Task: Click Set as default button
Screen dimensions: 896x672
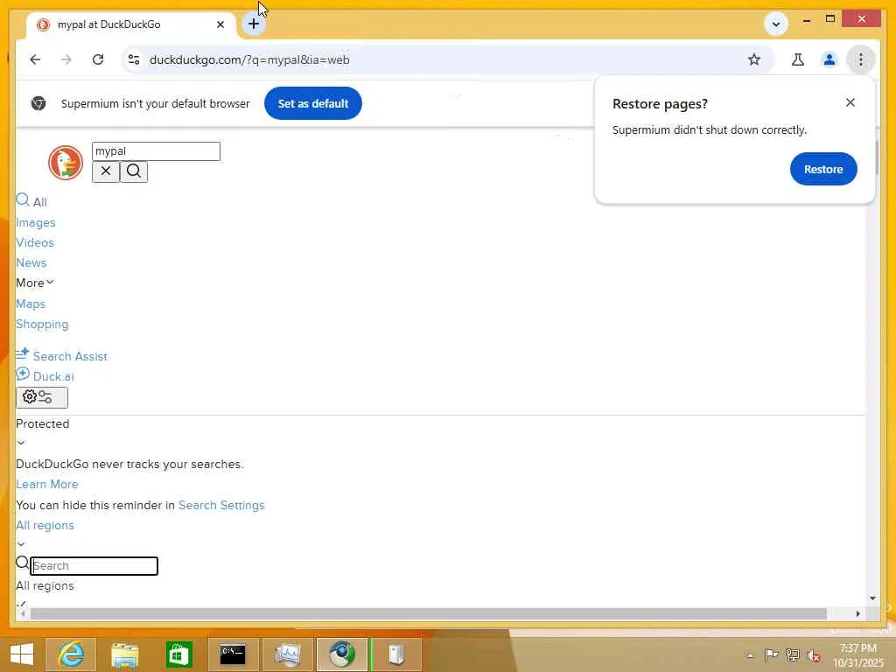Action: pyautogui.click(x=313, y=103)
